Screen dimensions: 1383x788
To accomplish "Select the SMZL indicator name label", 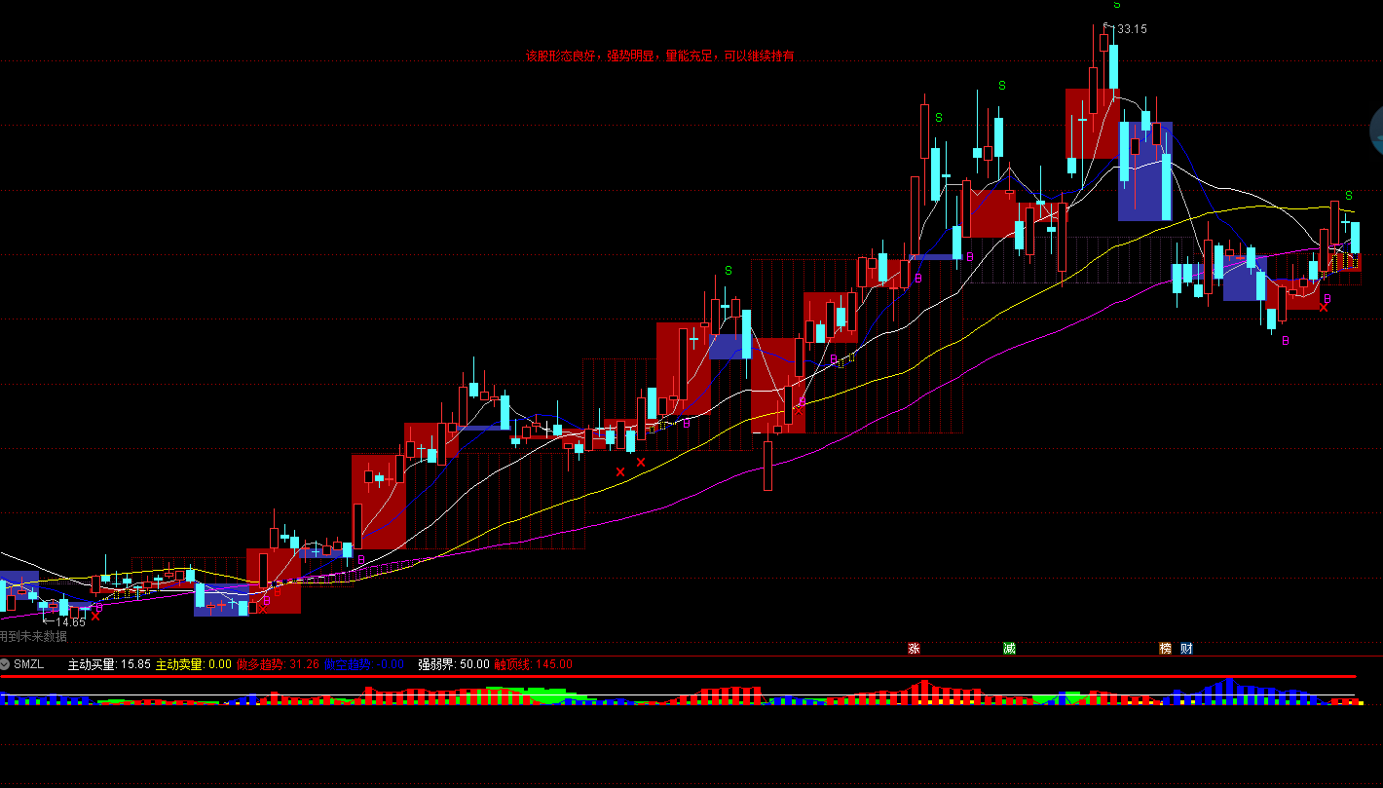I will coord(28,664).
